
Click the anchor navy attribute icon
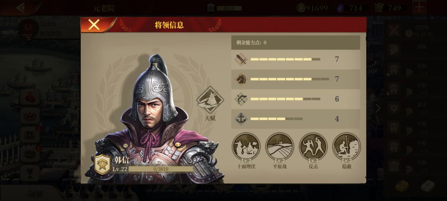click(x=241, y=119)
